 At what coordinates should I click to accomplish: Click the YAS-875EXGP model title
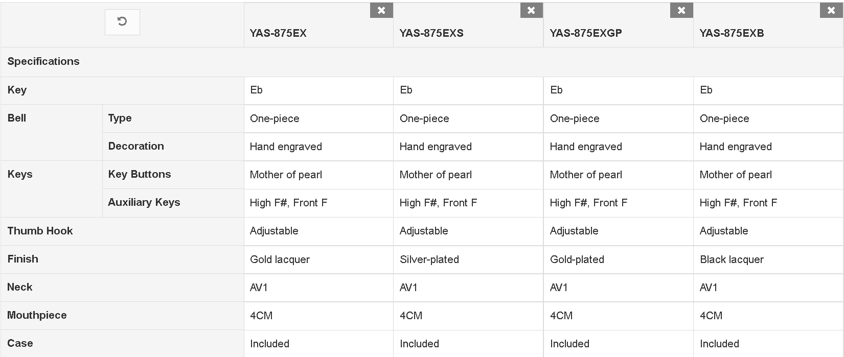(x=586, y=33)
